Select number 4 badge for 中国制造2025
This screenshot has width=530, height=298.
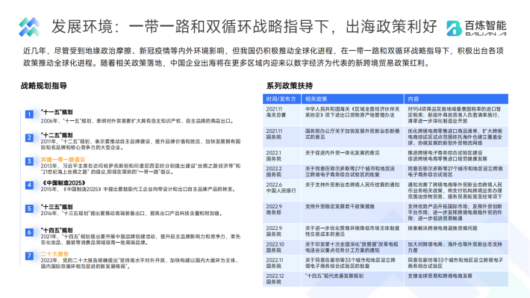point(29,185)
